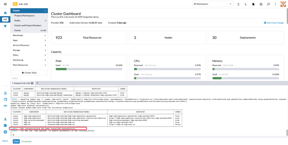
Task: Download the KubeConfig file icon
Action: (253, 4)
